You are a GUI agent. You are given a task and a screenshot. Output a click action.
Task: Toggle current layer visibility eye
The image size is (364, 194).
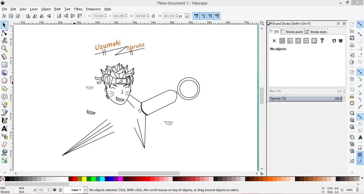pyautogui.click(x=55, y=190)
